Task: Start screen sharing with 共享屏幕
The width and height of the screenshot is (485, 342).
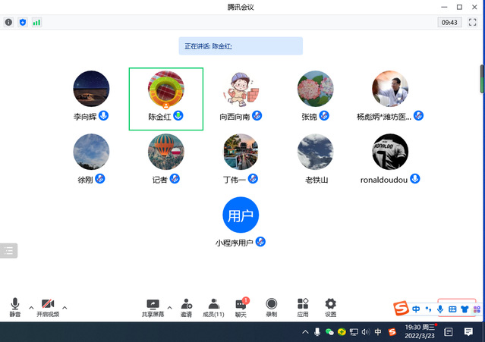Action: click(153, 306)
